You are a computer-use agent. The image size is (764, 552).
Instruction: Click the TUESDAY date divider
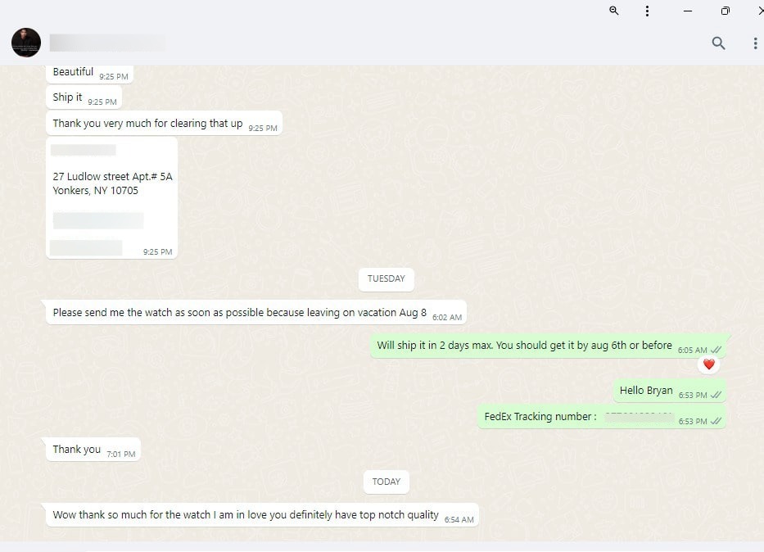pyautogui.click(x=386, y=278)
